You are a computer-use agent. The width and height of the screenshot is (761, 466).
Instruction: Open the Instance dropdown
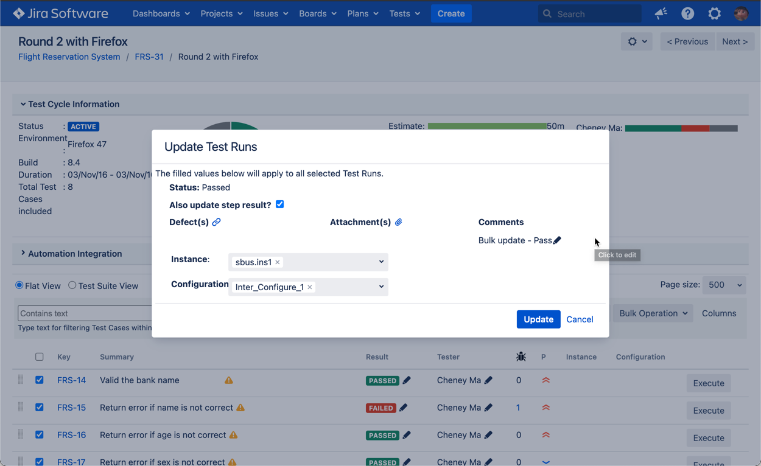coord(381,262)
